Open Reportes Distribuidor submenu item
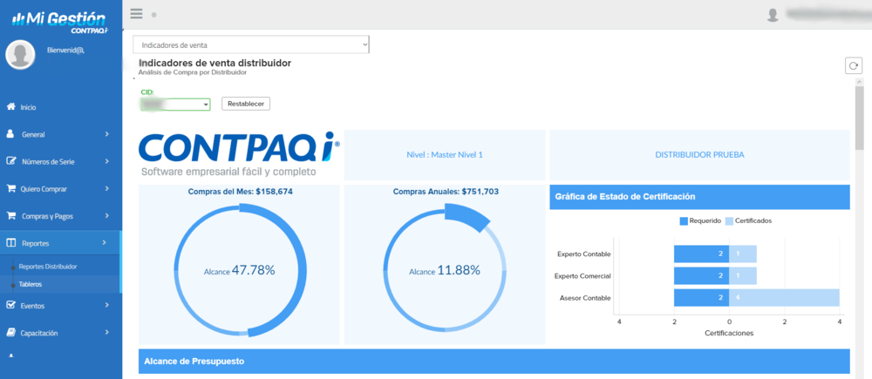This screenshot has height=379, width=872. [x=48, y=267]
